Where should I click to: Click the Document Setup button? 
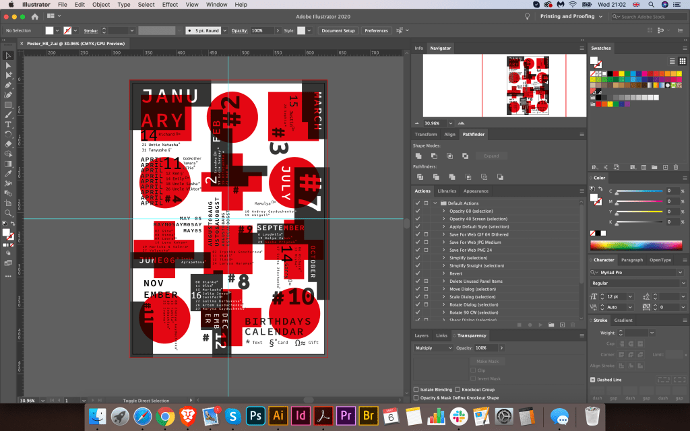(x=338, y=30)
